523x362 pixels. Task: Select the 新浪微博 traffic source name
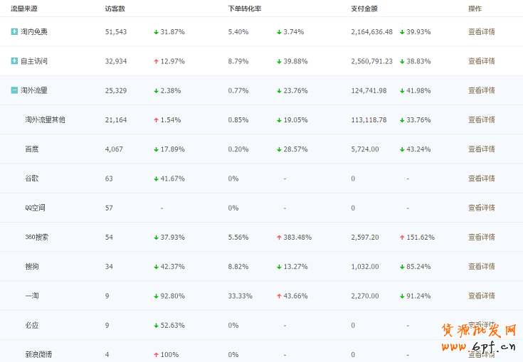[38, 354]
